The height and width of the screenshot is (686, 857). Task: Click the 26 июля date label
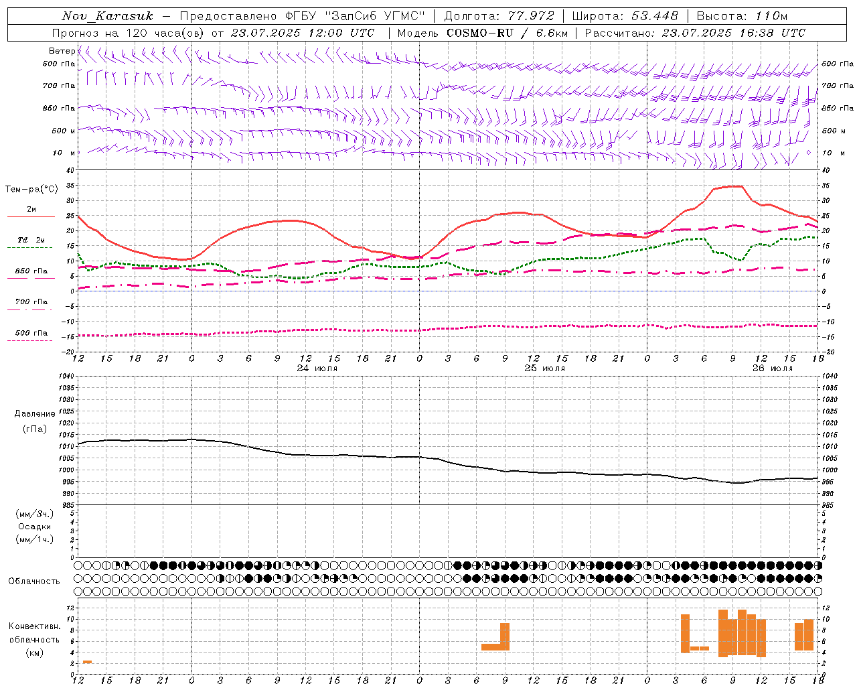[773, 368]
